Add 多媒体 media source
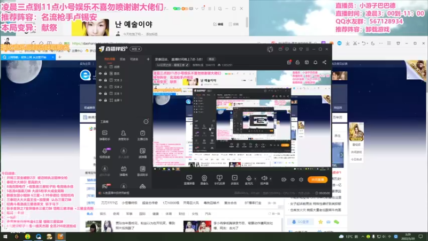Viewport: 428px width, 241px height. coord(234,180)
